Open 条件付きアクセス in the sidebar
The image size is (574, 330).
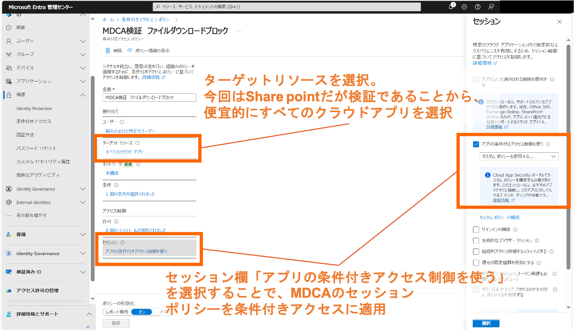click(x=34, y=121)
